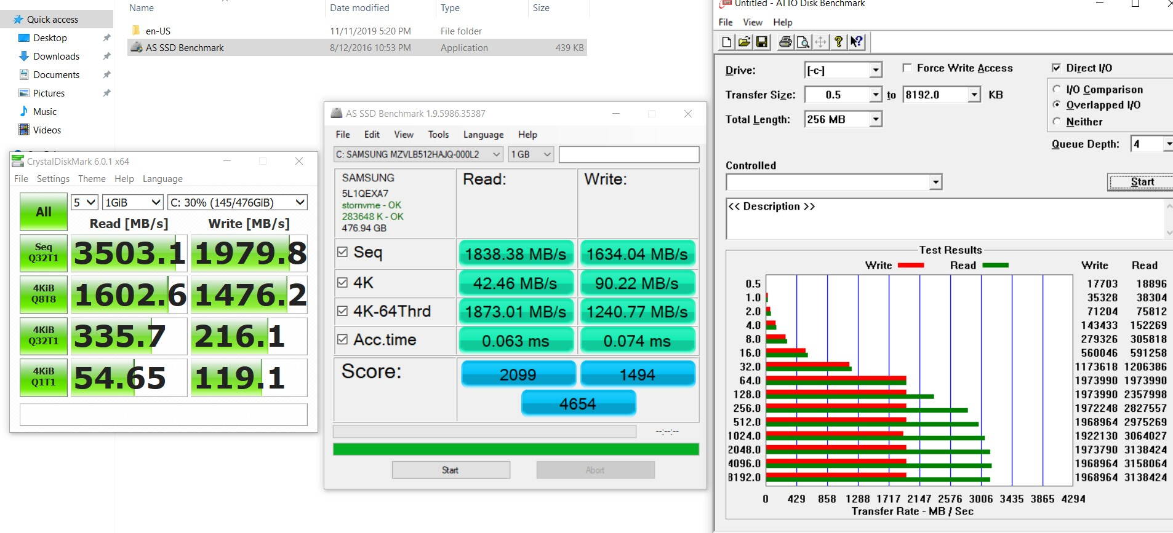Open the Settings menu in CrystalDiskMark
Image resolution: width=1173 pixels, height=533 pixels.
click(x=53, y=179)
